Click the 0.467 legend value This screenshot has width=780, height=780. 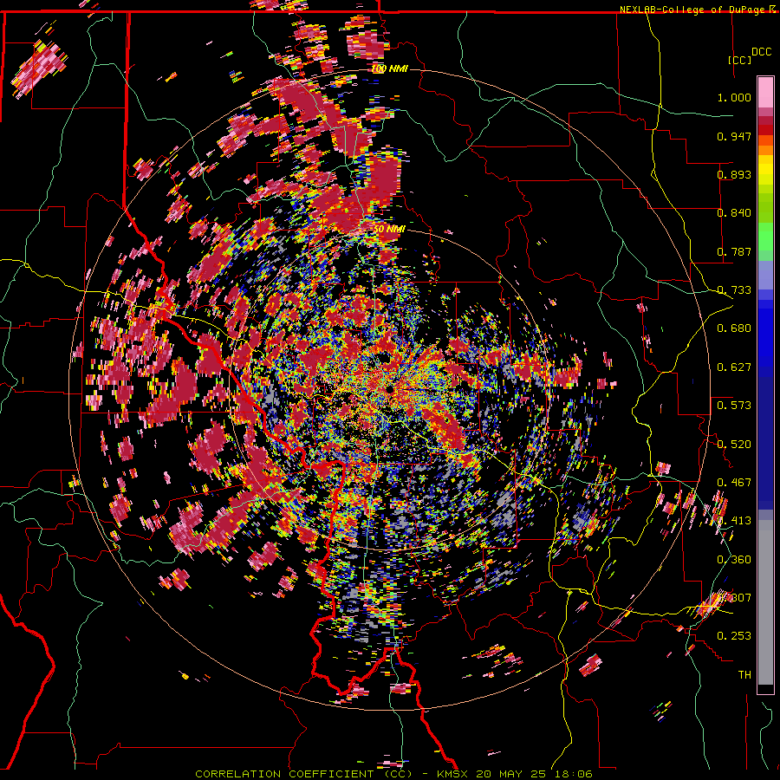click(x=734, y=483)
